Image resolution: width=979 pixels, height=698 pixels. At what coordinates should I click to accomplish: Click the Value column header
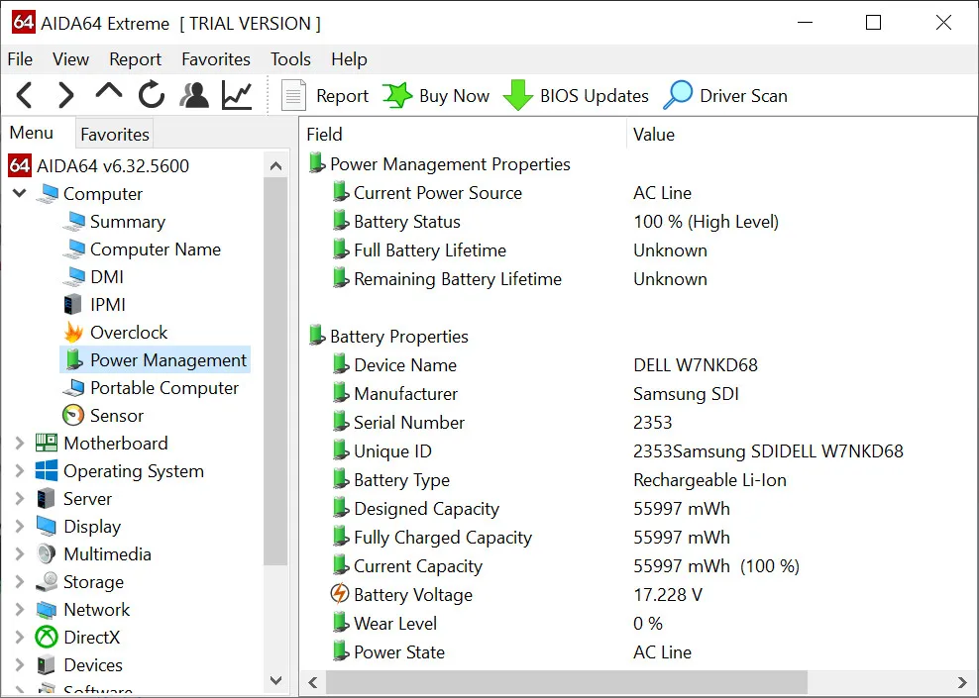[x=802, y=134]
